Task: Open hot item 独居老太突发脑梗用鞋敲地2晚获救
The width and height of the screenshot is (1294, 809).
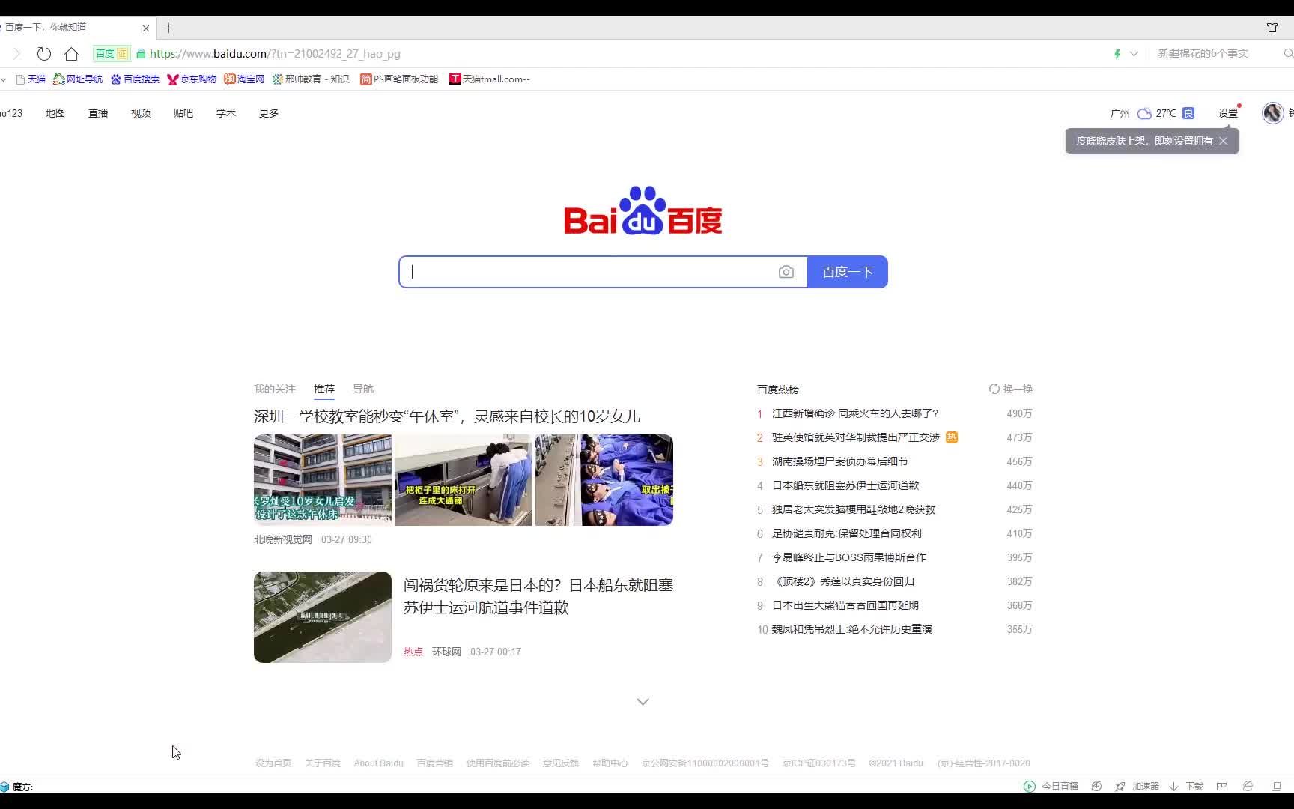Action: [x=854, y=509]
